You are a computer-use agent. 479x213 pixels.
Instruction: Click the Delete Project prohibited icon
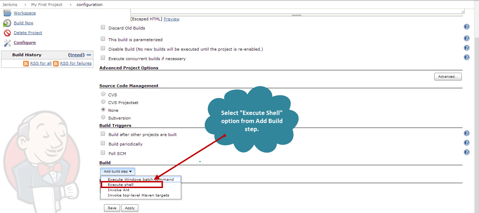click(x=7, y=33)
